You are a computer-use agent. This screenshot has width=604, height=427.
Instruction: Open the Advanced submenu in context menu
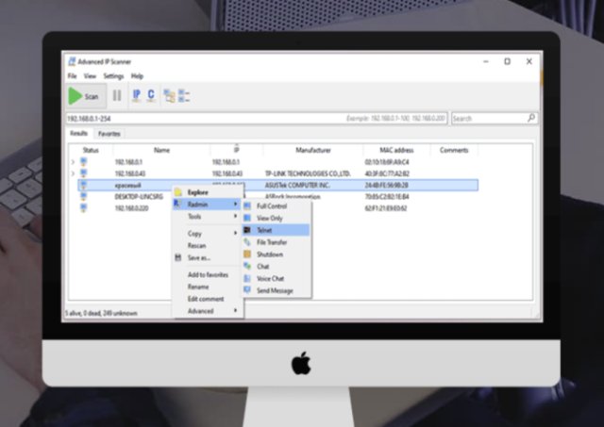point(208,311)
